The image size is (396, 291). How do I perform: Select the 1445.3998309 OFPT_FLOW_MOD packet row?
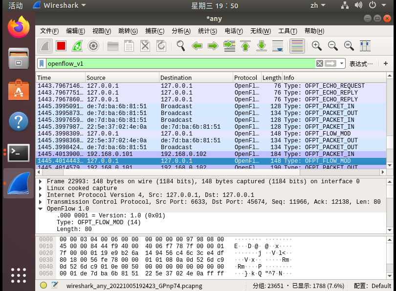tap(211, 134)
